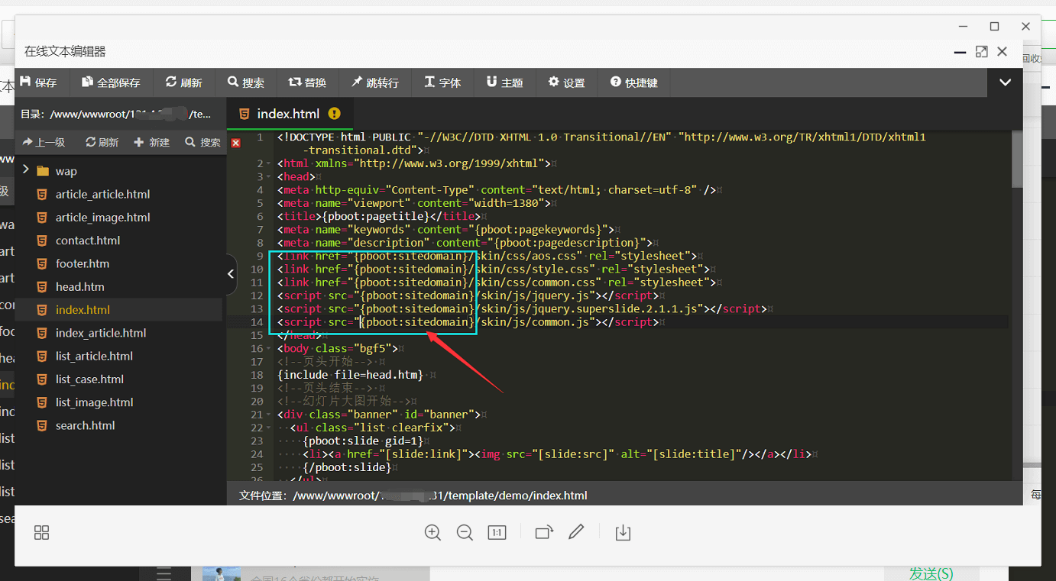
Task: Click warning icon on index.html tab
Action: [334, 114]
